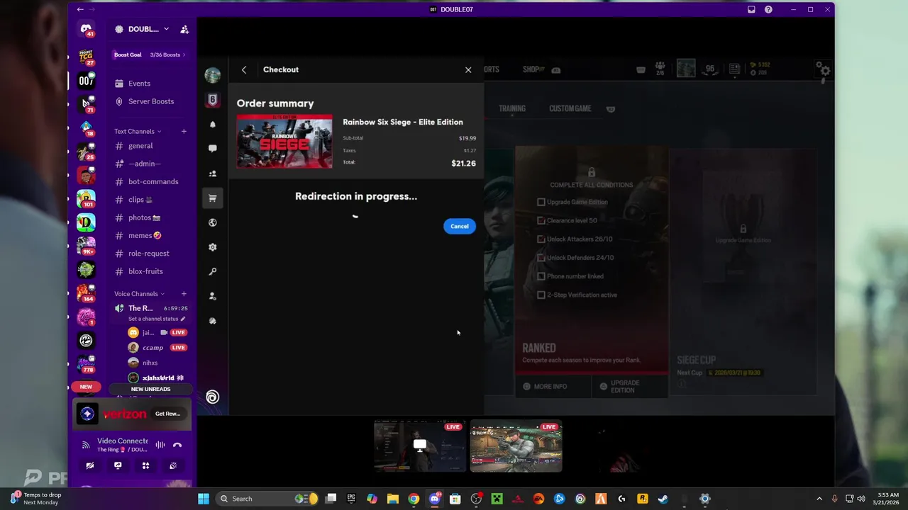This screenshot has width=908, height=510.
Task: Tick Unlock Defenders 24/10 checkbox
Action: (541, 258)
